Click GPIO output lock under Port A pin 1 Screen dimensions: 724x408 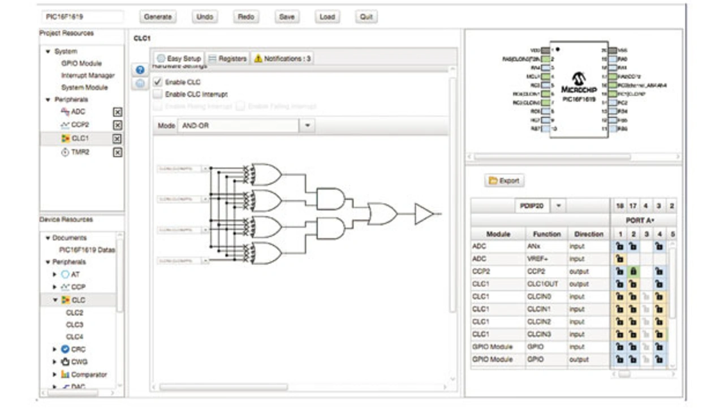coord(619,359)
